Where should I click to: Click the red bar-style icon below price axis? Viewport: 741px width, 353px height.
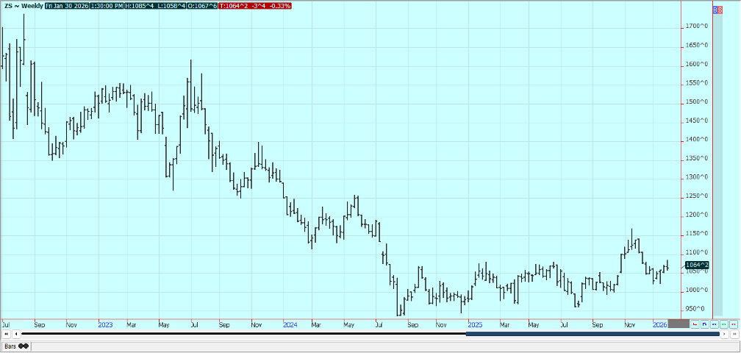695,324
